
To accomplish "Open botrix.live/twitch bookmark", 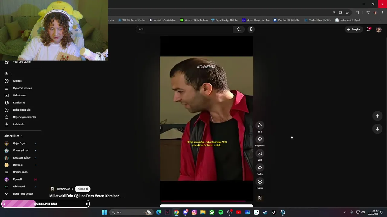I will (163, 20).
